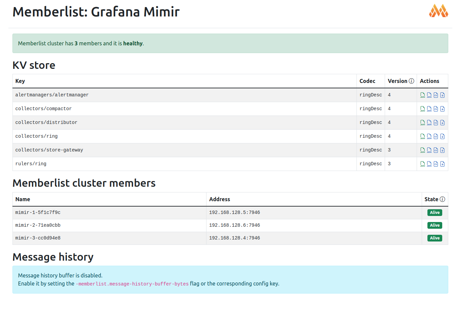Download collectors/distributor key value
455x309 pixels.
443,123
